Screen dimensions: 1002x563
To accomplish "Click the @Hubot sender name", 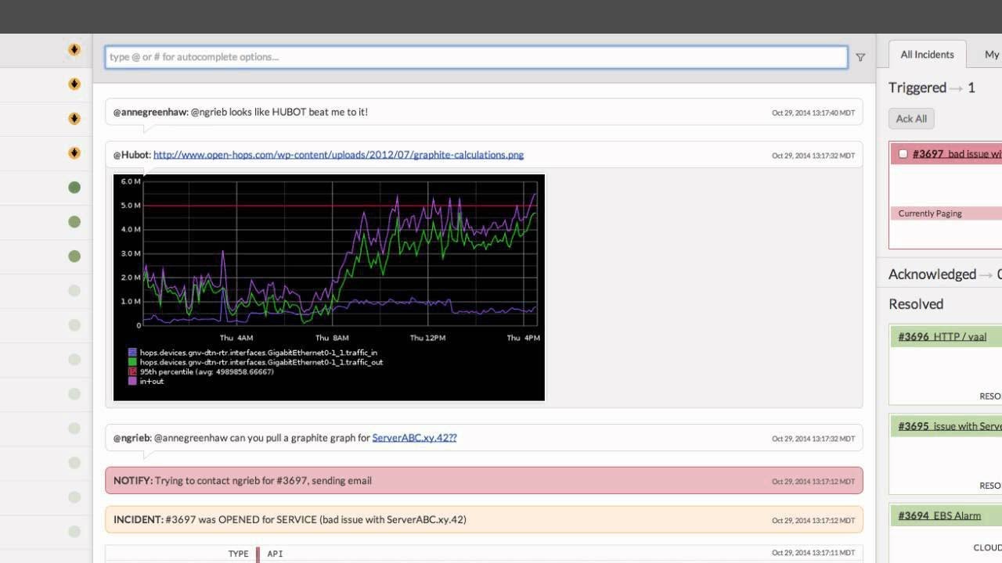I will point(132,155).
